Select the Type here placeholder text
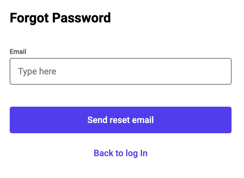Viewport: 244px width, 178px height. click(37, 72)
